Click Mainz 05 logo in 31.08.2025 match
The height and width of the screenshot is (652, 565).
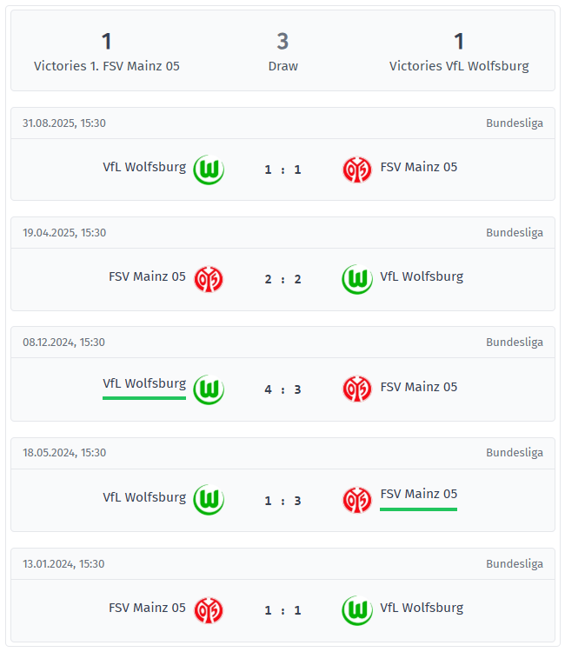[356, 170]
